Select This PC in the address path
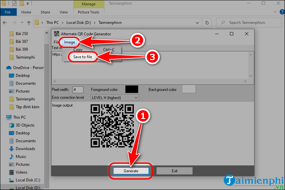 coord(52,23)
